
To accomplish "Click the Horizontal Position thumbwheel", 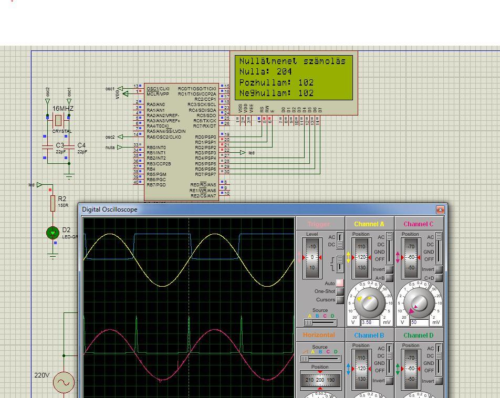I will click(x=320, y=380).
